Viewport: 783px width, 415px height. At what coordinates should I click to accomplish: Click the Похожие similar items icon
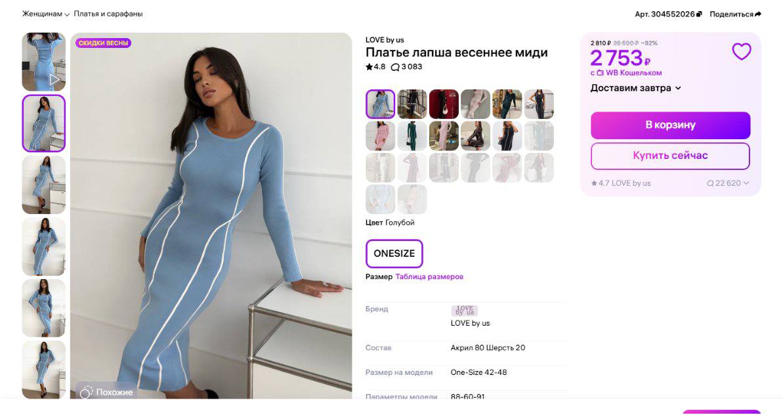click(87, 392)
